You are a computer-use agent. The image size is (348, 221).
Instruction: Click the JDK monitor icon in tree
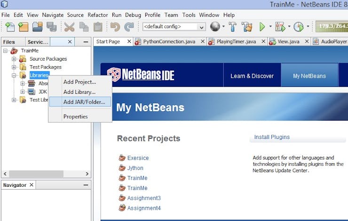[32, 91]
